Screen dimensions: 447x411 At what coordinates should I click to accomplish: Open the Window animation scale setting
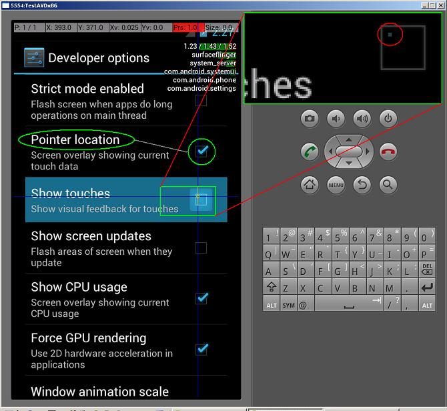pos(100,391)
